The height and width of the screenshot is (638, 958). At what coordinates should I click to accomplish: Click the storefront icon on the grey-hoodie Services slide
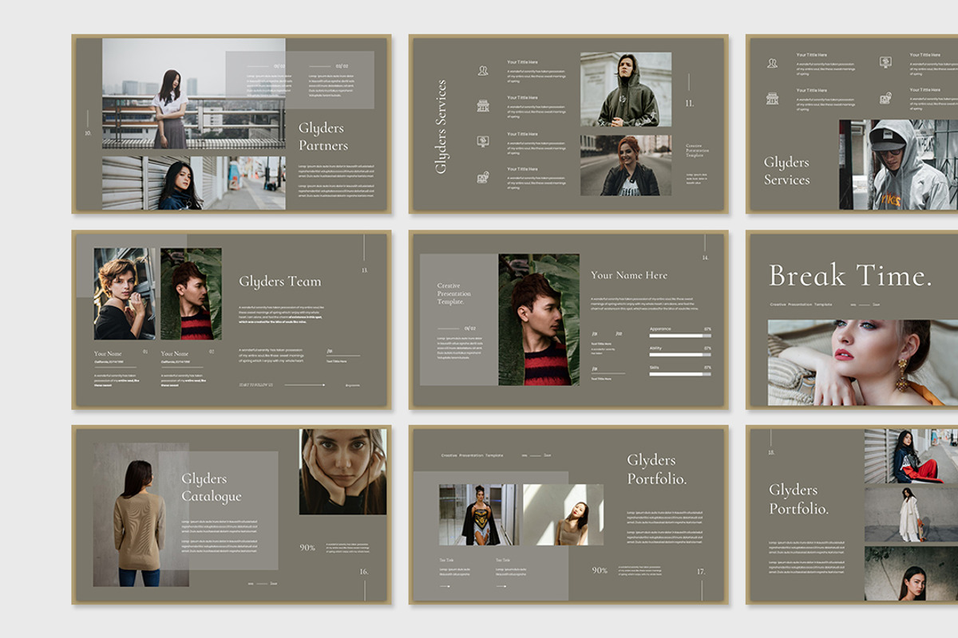(772, 98)
